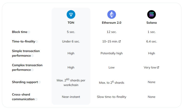Click info icon next to Simple transaction performance
184x110 pixels.
pos(32,56)
